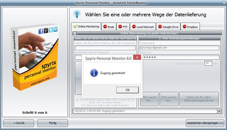227x130 pixels.
Task: Click the red disabled icon on FTP tab
Action: pyautogui.click(x=120, y=27)
